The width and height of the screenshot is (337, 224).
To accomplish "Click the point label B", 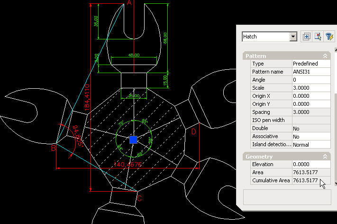I will pyautogui.click(x=54, y=148).
